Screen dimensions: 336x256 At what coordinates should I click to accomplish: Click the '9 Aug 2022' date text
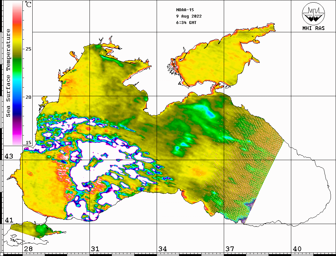coord(189,16)
